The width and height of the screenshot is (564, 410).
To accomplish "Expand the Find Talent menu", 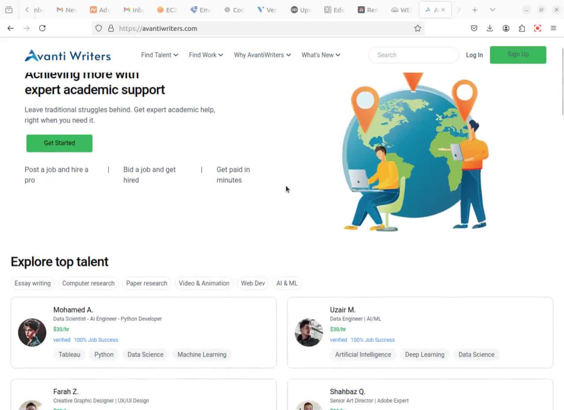I will (160, 55).
